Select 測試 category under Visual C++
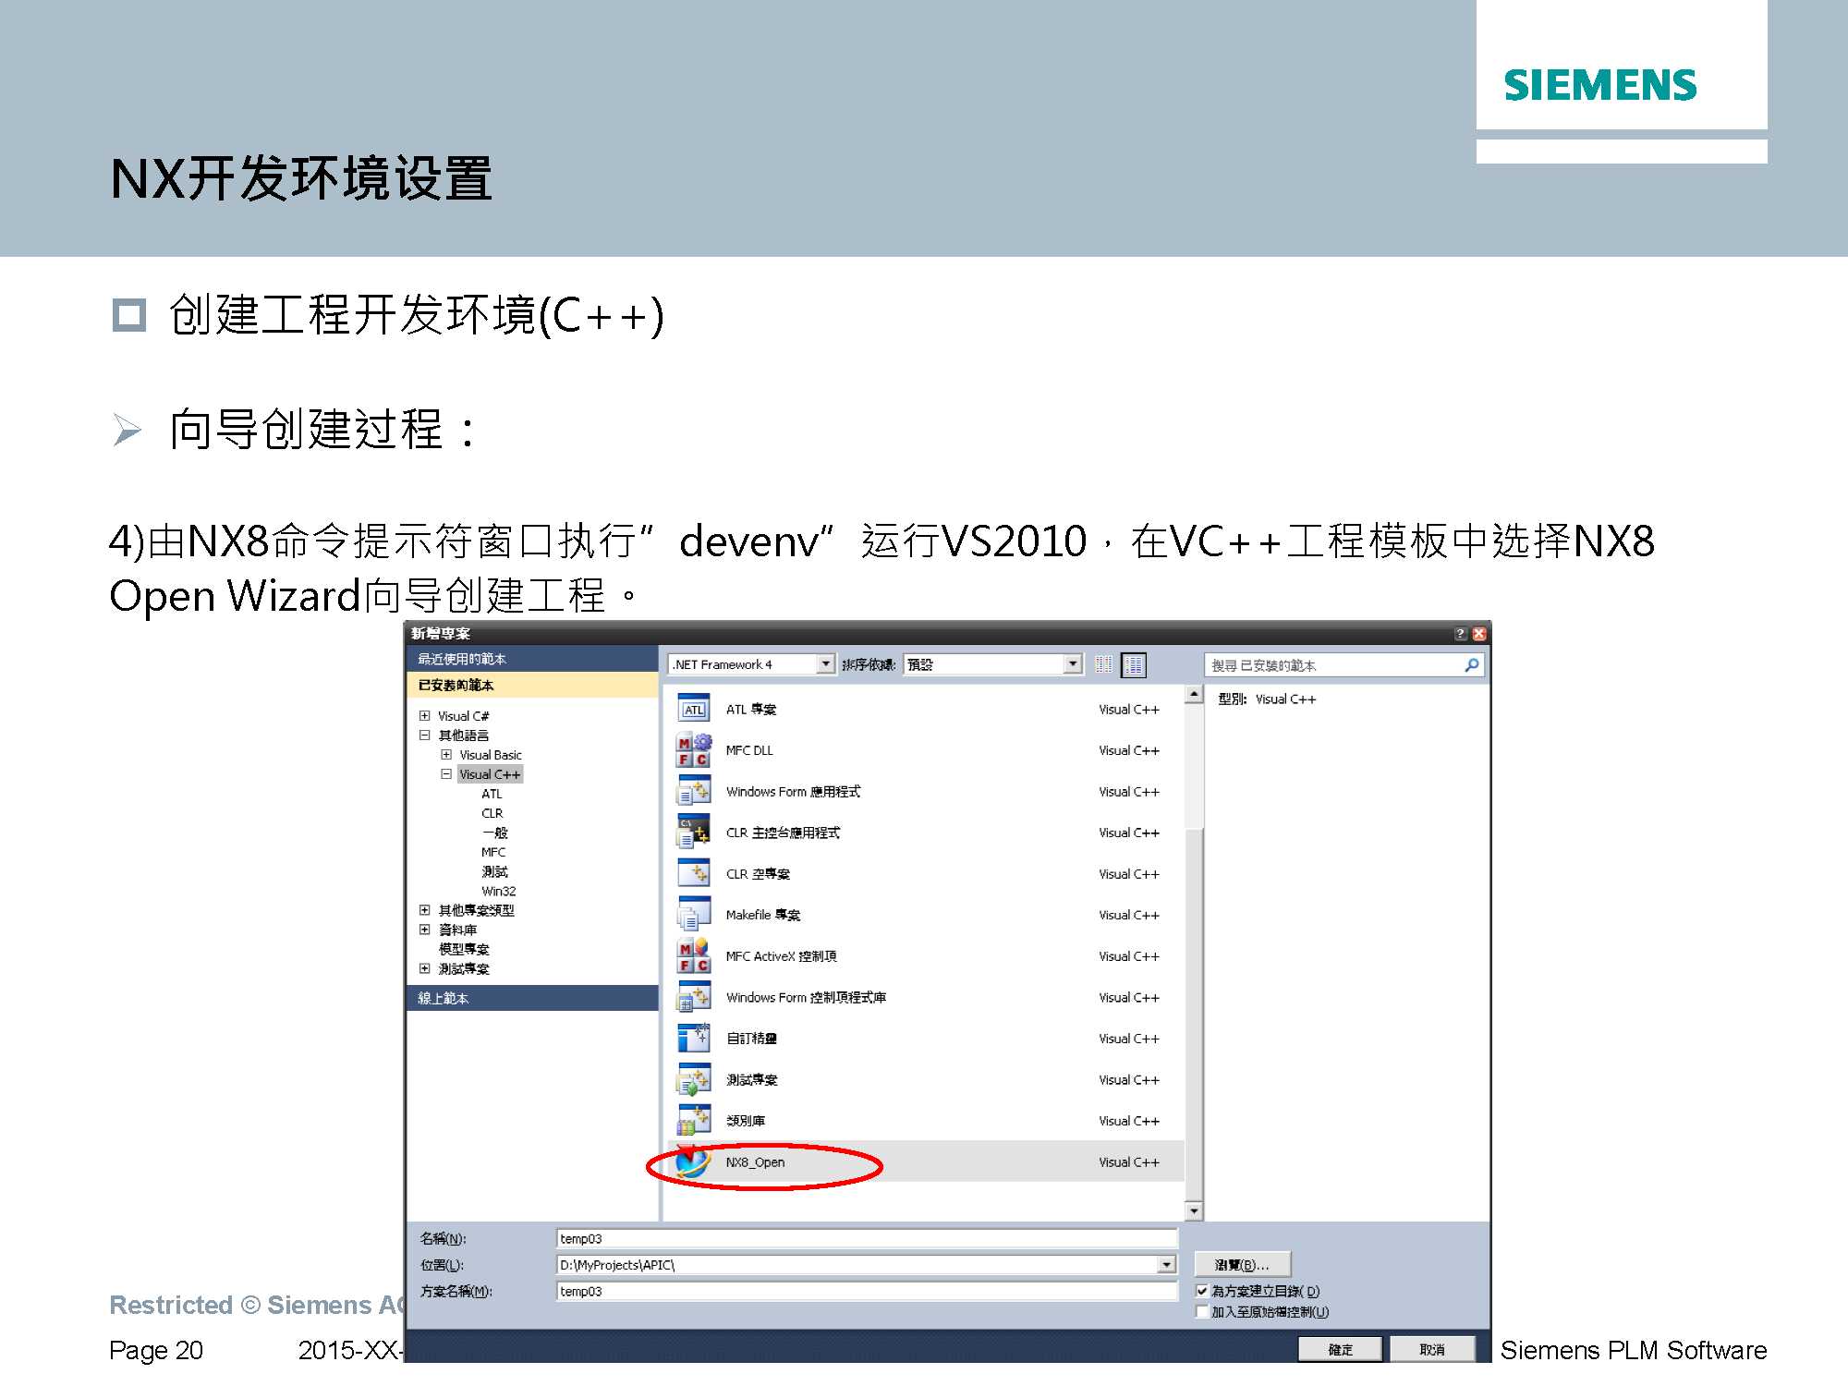 494,871
